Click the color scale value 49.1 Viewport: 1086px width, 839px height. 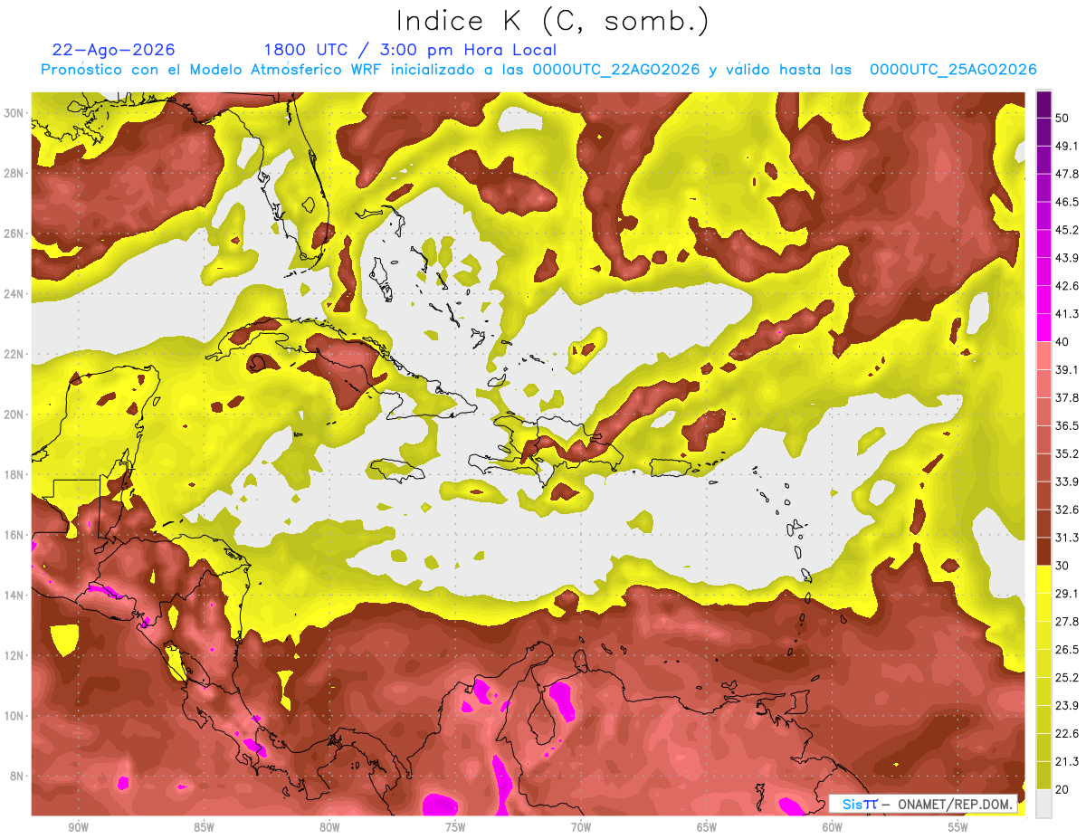[1067, 146]
